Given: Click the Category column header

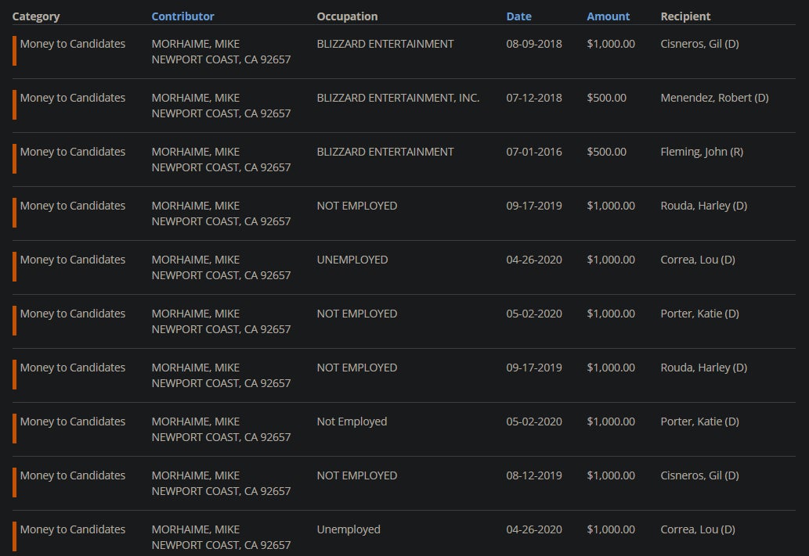Looking at the screenshot, I should point(36,16).
